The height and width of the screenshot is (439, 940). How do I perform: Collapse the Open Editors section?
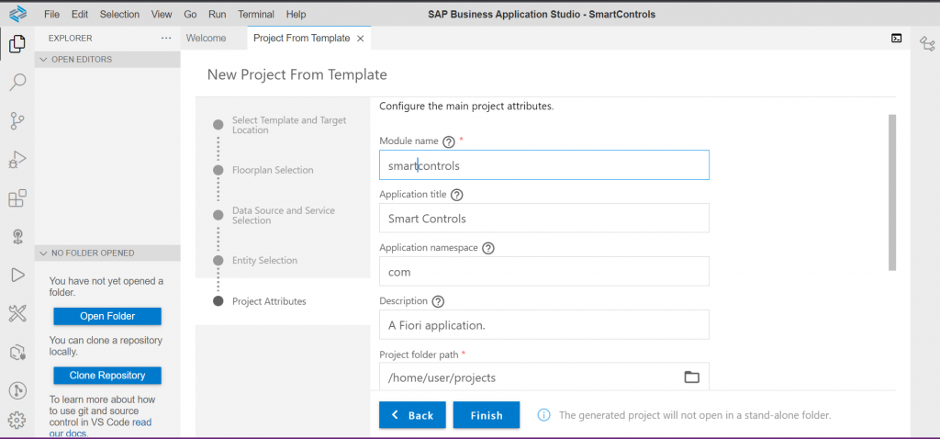[108, 60]
